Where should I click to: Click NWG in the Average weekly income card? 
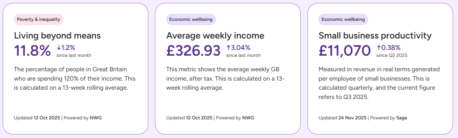(x=248, y=118)
